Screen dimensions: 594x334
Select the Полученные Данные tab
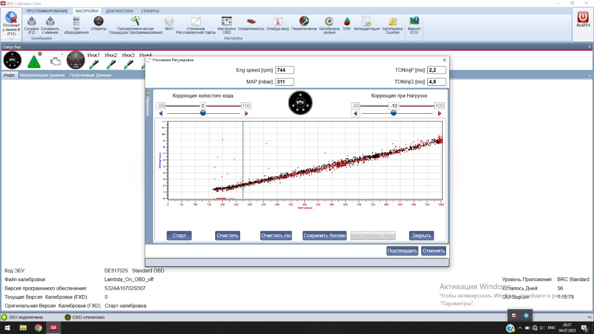[90, 75]
